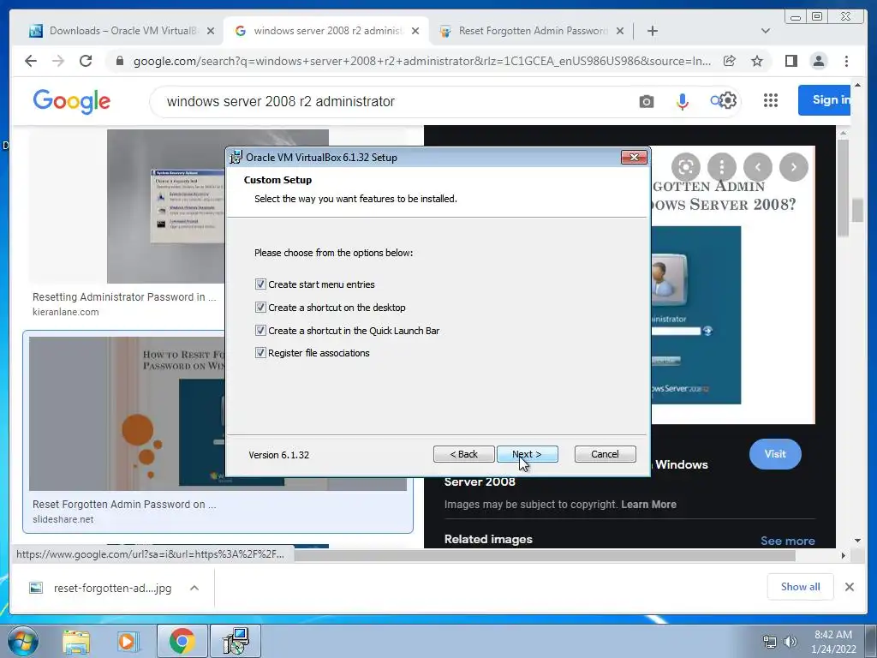877x658 pixels.
Task: Open network tray icon
Action: click(770, 642)
